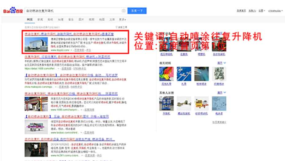Click the username dropdown at far top right
The image size is (285, 161).
pos(275,11)
